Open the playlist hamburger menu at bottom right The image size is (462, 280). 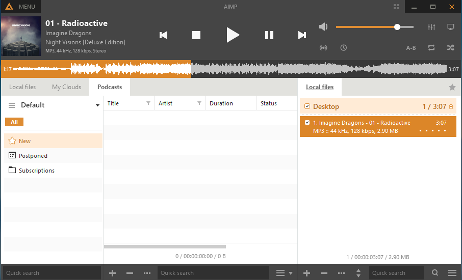(x=452, y=273)
